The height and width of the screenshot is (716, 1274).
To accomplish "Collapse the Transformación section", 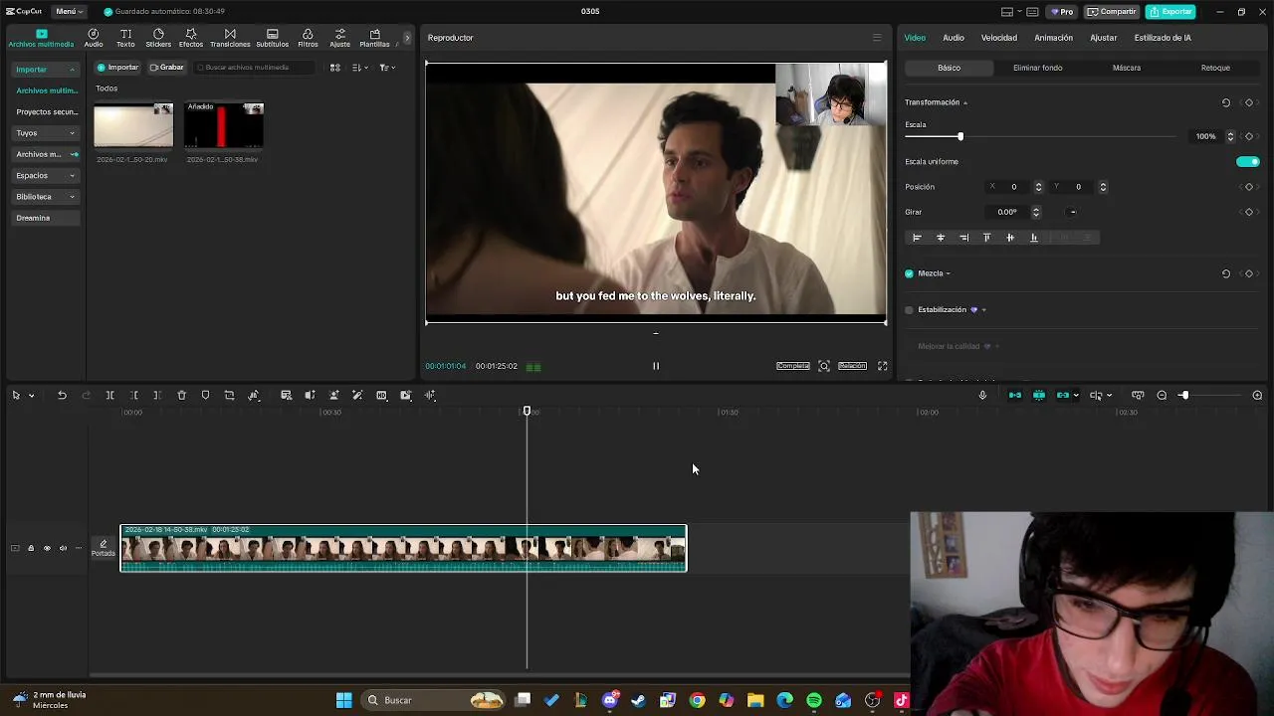I will click(964, 103).
